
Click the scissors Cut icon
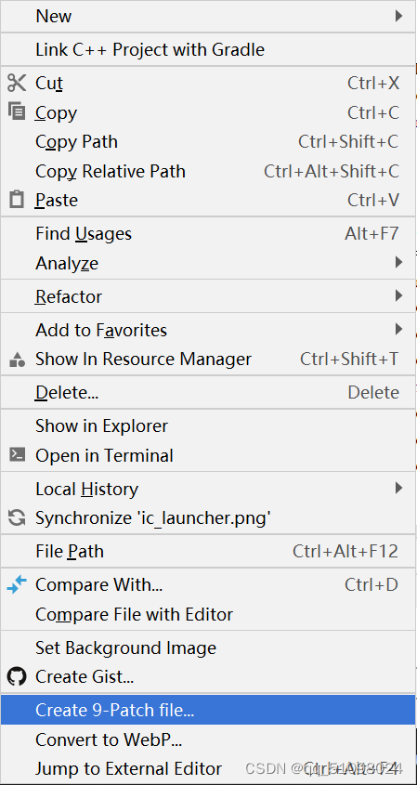tap(17, 83)
